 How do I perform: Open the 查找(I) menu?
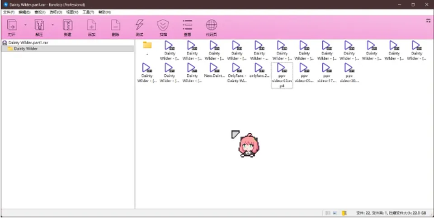tap(40, 12)
